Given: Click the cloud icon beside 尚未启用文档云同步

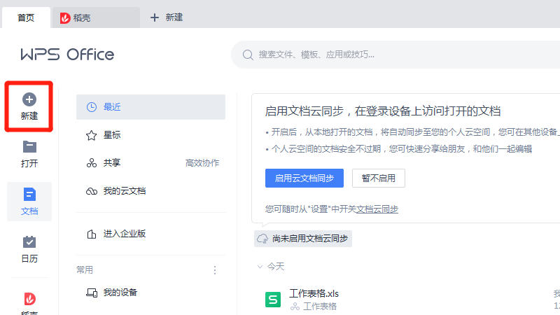Looking at the screenshot, I should pos(263,239).
